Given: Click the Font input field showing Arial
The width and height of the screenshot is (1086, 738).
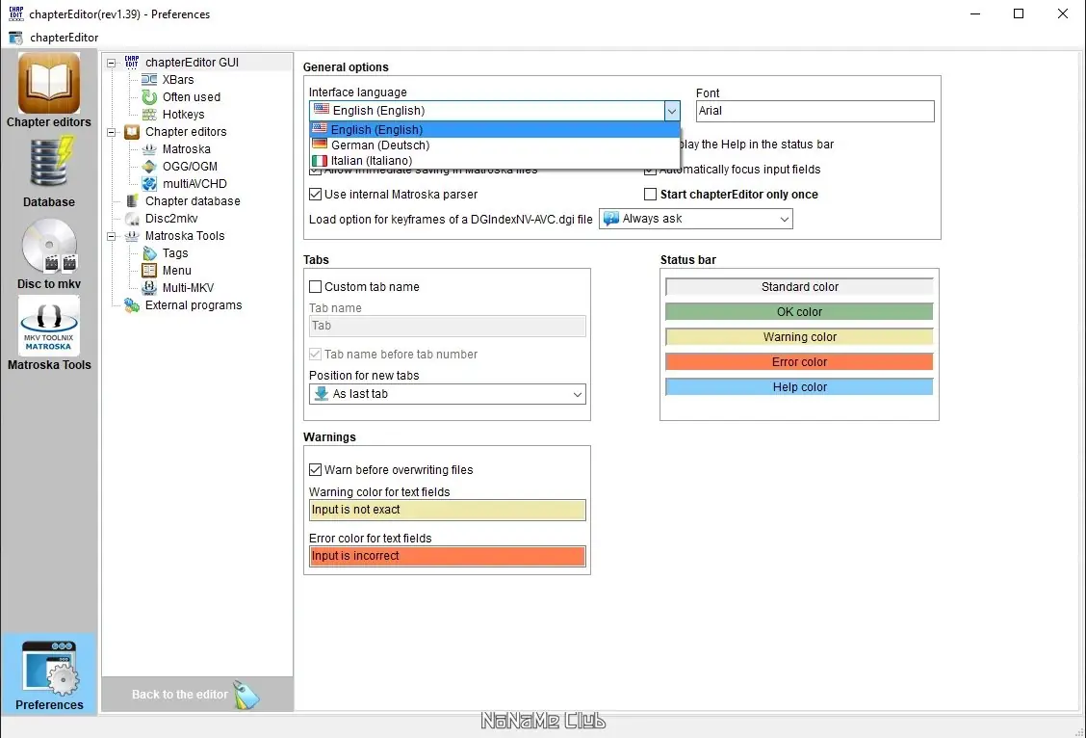Looking at the screenshot, I should (x=814, y=111).
